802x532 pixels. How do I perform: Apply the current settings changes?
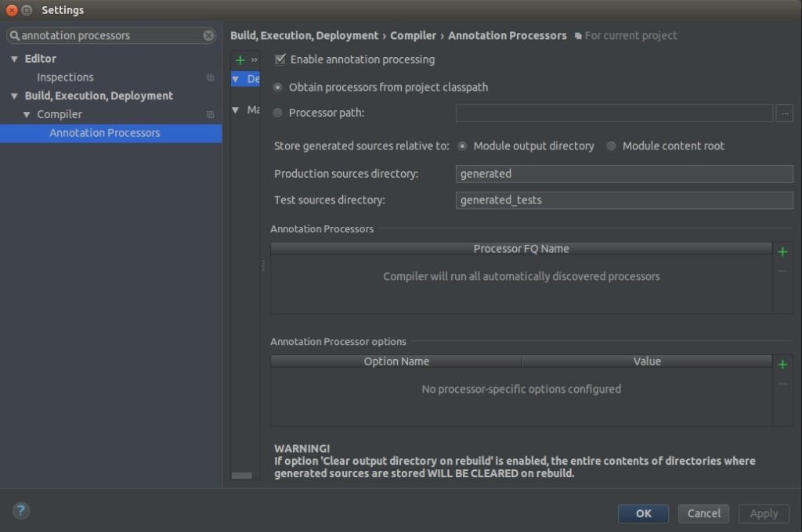[x=764, y=513]
